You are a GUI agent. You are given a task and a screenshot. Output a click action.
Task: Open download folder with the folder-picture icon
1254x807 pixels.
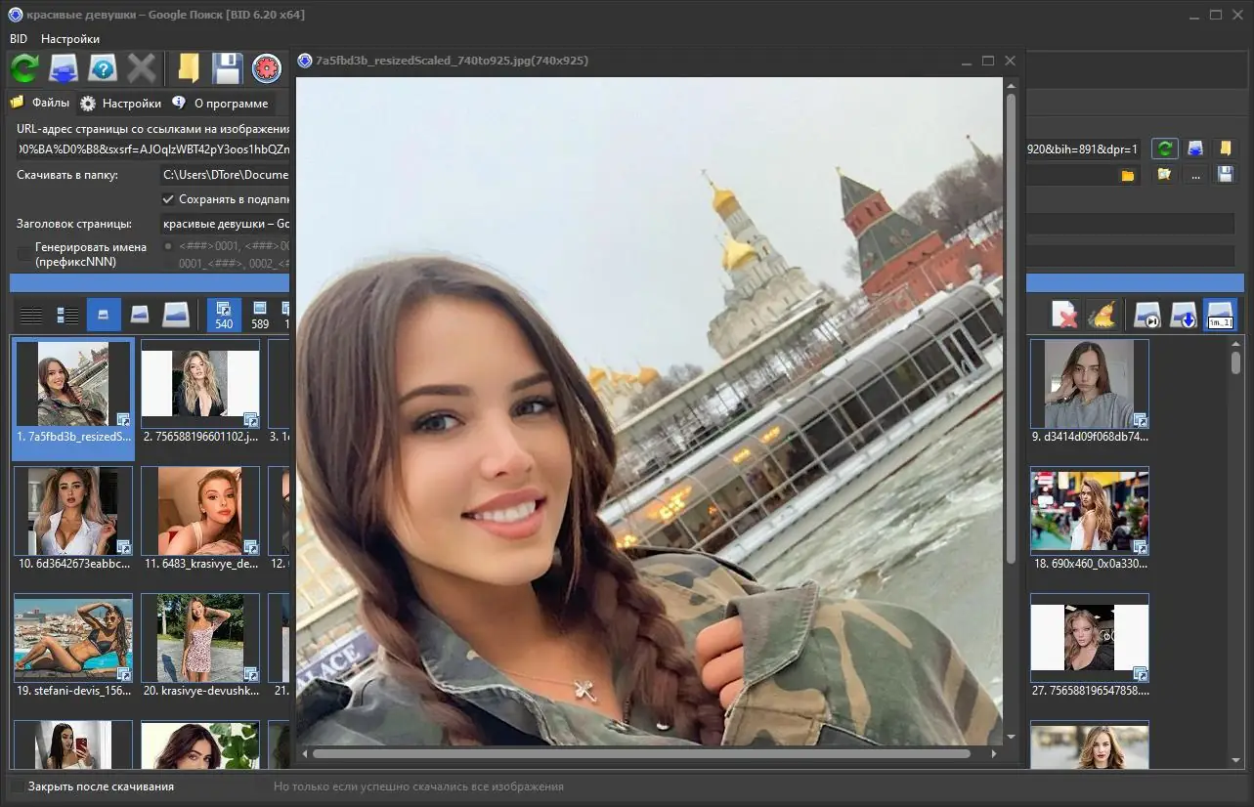click(x=1164, y=175)
